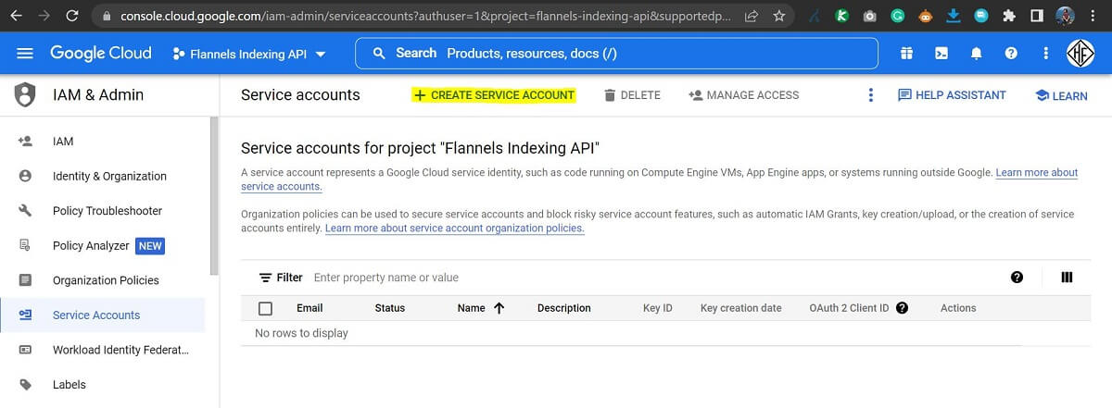Open IAM in the sidebar
The height and width of the screenshot is (408, 1112).
(63, 142)
